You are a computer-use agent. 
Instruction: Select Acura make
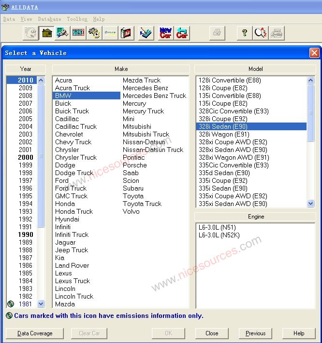point(63,80)
